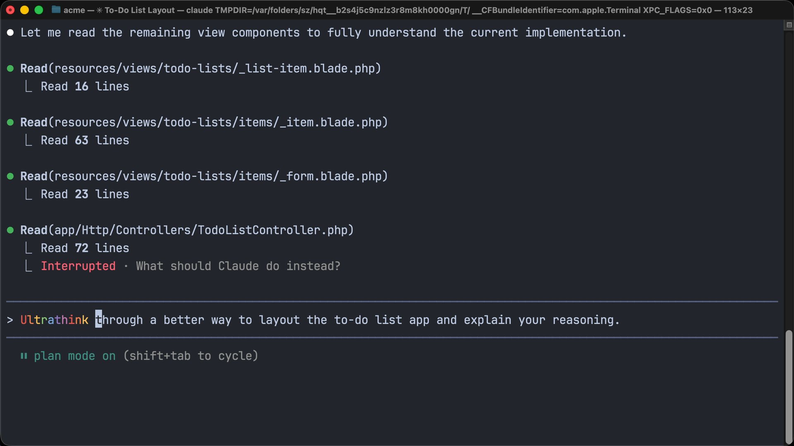
Task: Click the green bullet beside _item.blade.php Read
Action: pos(10,123)
